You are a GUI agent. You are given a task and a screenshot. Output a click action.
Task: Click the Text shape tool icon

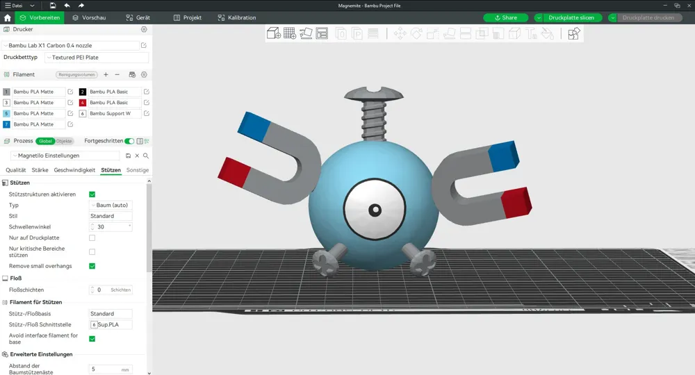point(531,33)
